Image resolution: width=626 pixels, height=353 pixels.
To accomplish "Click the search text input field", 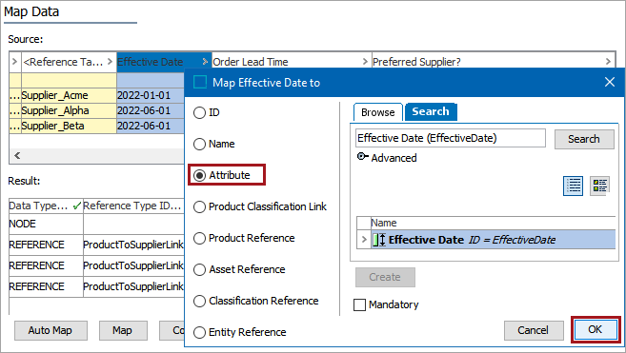I will (x=451, y=138).
